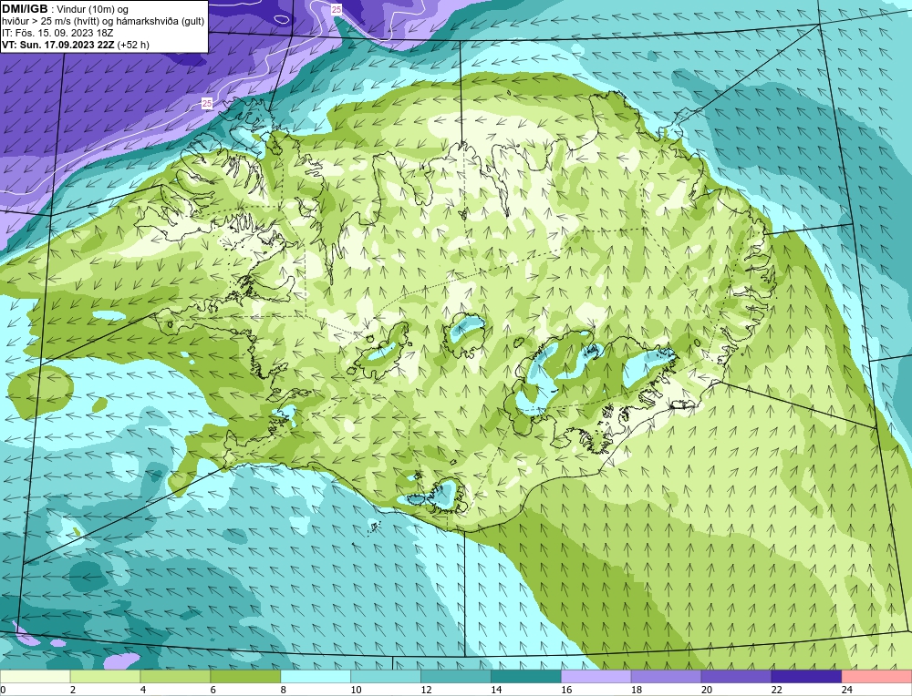Click the violet 20–22 m/s legend swatch

(736, 676)
